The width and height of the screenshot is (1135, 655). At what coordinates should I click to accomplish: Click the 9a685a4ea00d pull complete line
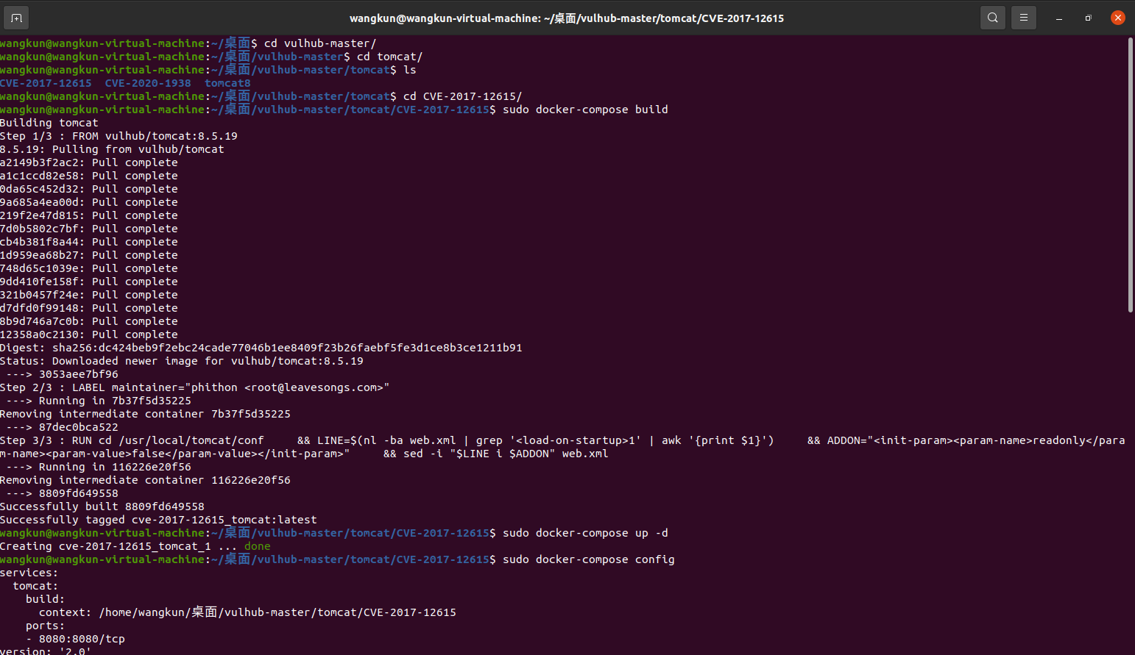point(89,202)
